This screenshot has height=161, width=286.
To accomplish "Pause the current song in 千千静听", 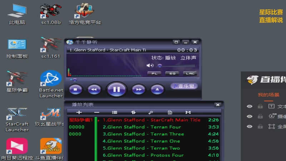I will pyautogui.click(x=117, y=89).
